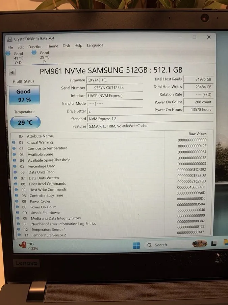The height and width of the screenshot is (305, 228).
Task: Open the Task View taskbar icon
Action: pos(214,243)
